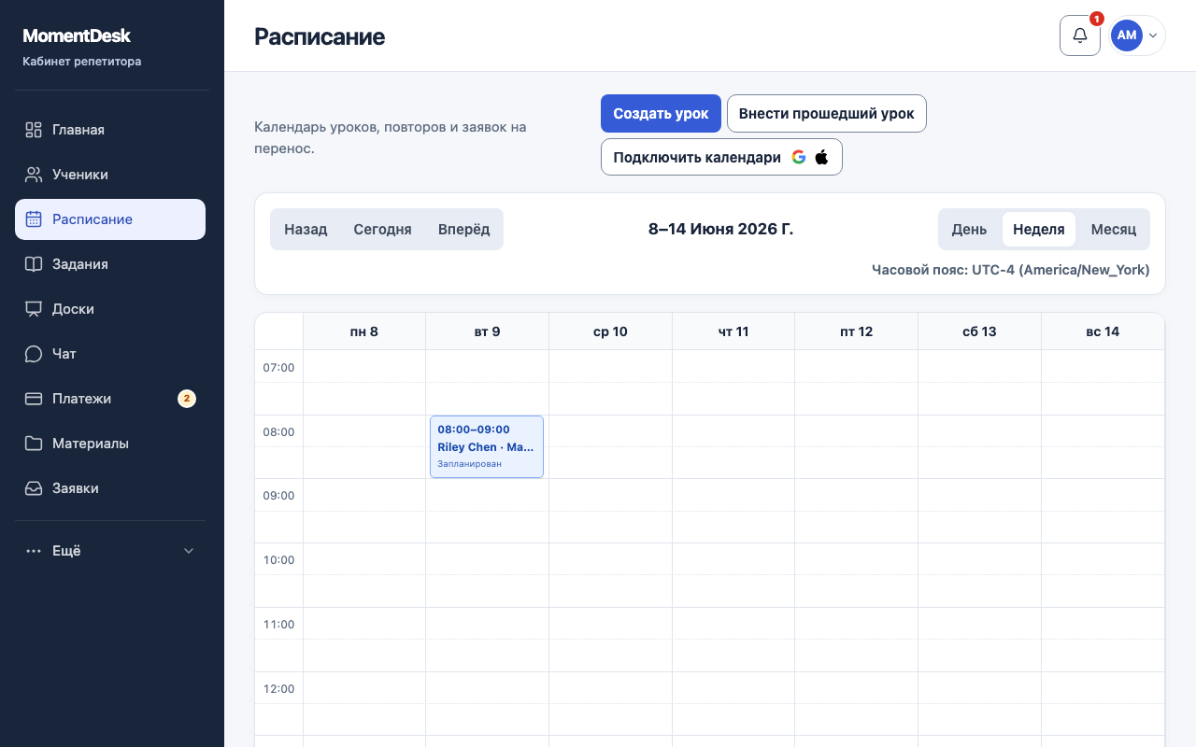The width and height of the screenshot is (1196, 747).
Task: Click Подключить календари button
Action: pyautogui.click(x=721, y=157)
